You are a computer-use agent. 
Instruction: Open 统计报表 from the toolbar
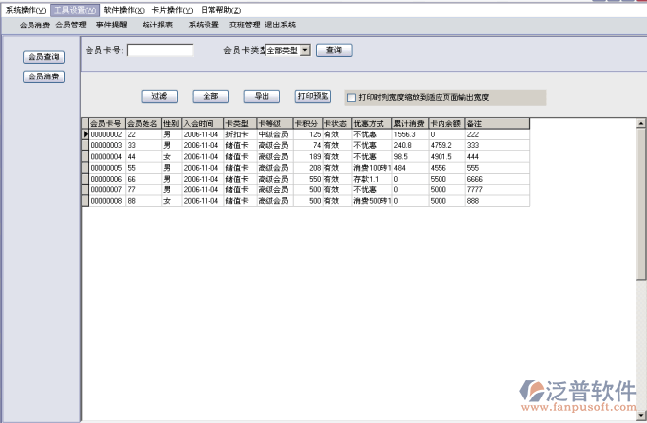pyautogui.click(x=157, y=25)
